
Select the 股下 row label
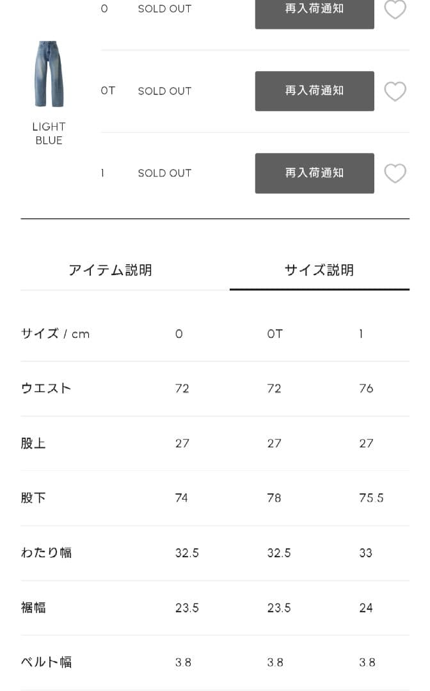coord(33,498)
